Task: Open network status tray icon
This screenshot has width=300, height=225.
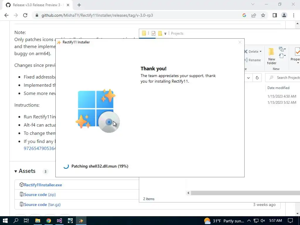Action: [x=256, y=221]
